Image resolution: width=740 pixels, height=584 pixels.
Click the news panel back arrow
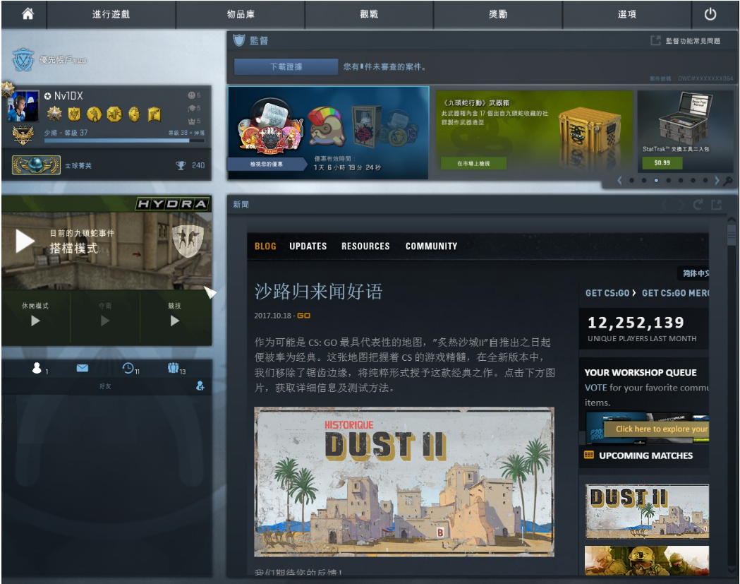pos(665,205)
